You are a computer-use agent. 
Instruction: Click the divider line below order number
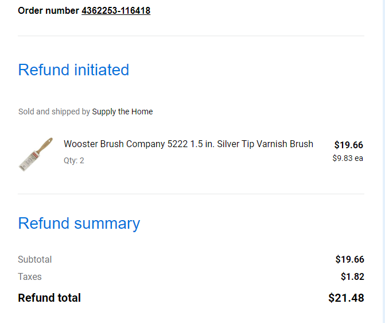click(191, 36)
